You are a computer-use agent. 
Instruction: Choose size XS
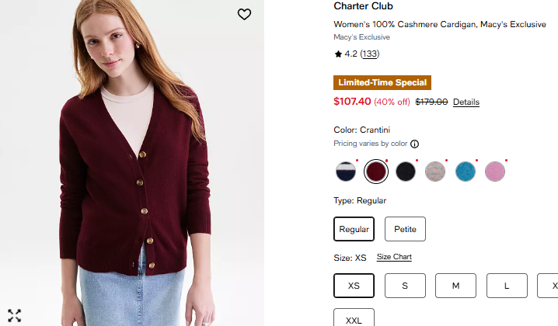coord(354,286)
